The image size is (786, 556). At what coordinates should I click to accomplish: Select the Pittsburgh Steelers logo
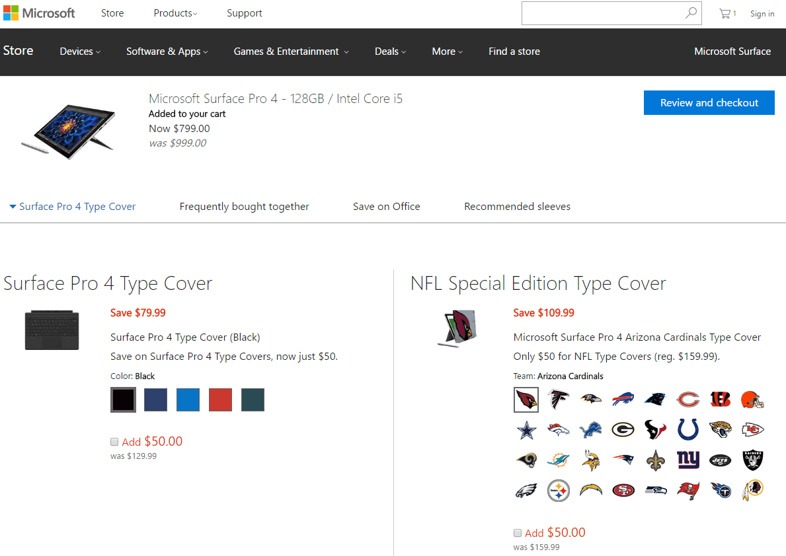[559, 490]
